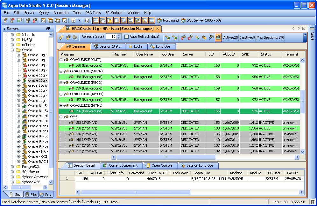The width and height of the screenshot is (317, 206).
Task: Toggle the first highlighted grid panel button
Action: [x=95, y=20]
